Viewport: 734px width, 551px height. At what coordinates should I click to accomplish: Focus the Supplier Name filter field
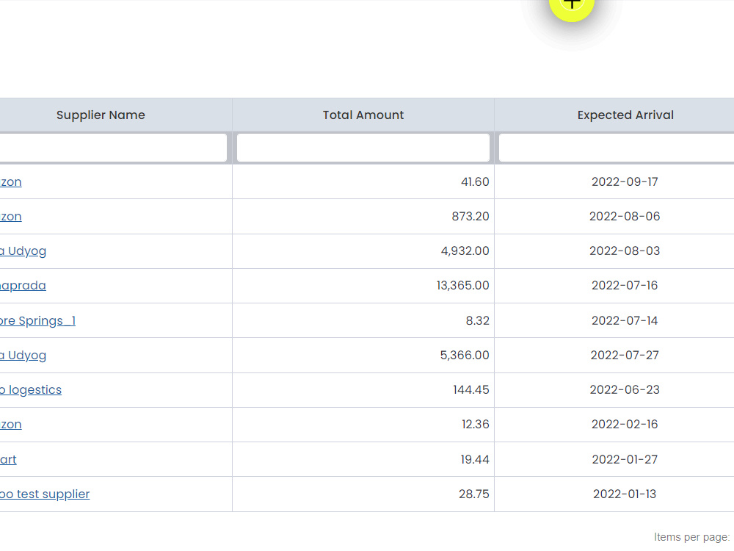[x=113, y=148]
